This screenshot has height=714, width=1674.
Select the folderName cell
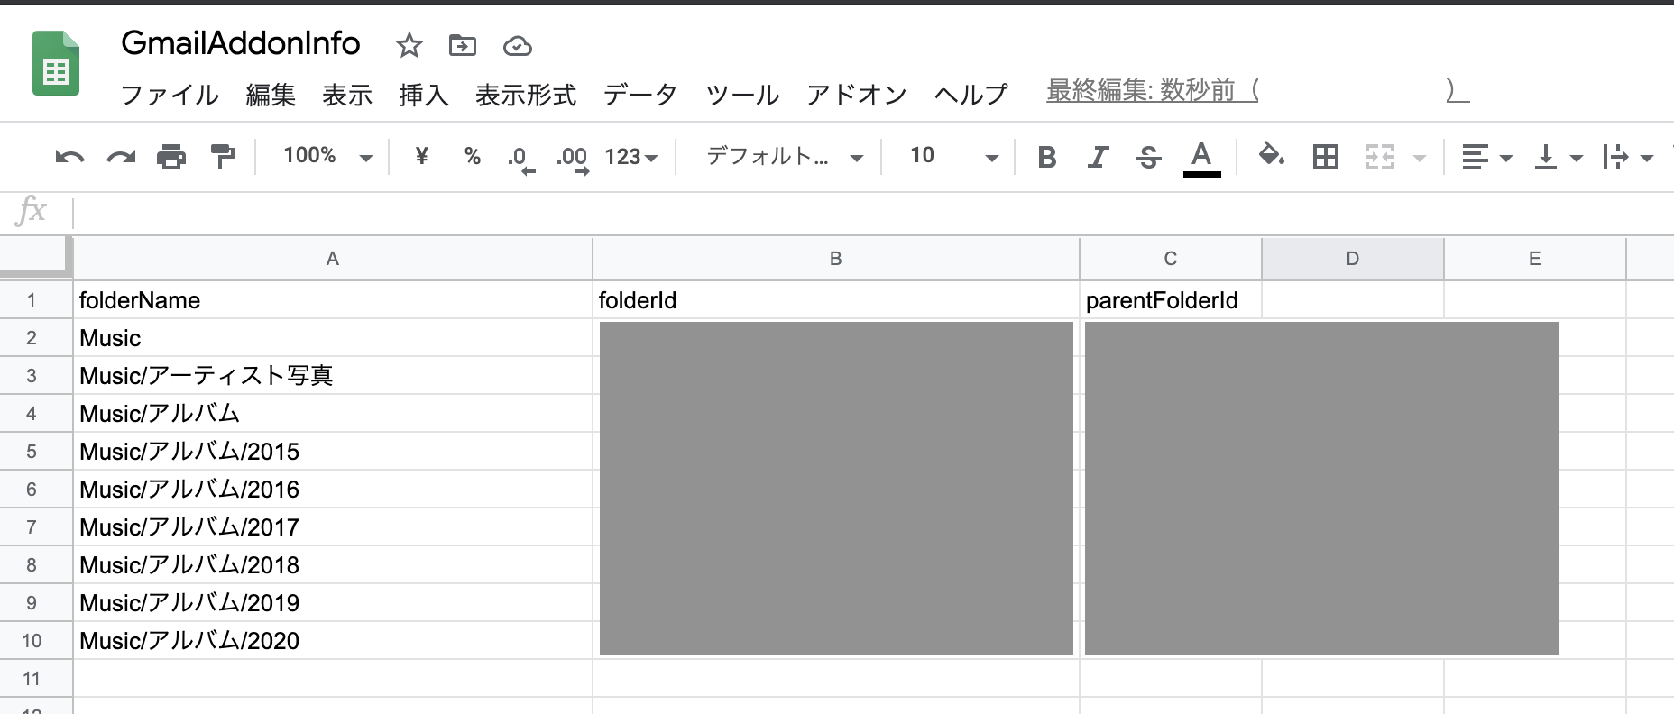(333, 300)
